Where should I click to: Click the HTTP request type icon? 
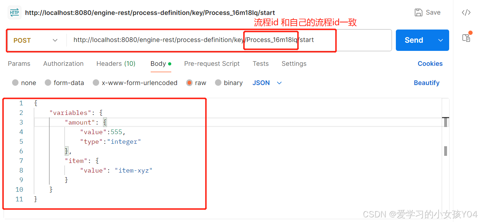pyautogui.click(x=14, y=12)
